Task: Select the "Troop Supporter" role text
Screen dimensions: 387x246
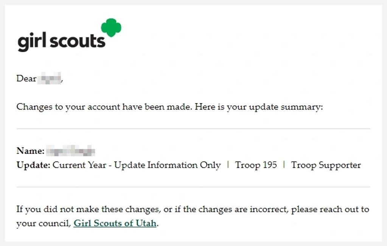Action: (x=326, y=165)
